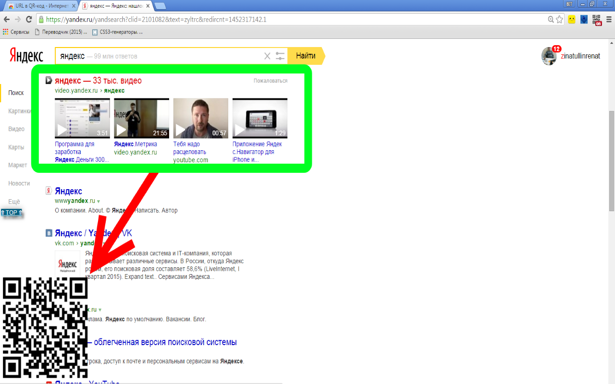The height and width of the screenshot is (384, 615).
Task: Click the Найти search button
Action: click(x=306, y=56)
